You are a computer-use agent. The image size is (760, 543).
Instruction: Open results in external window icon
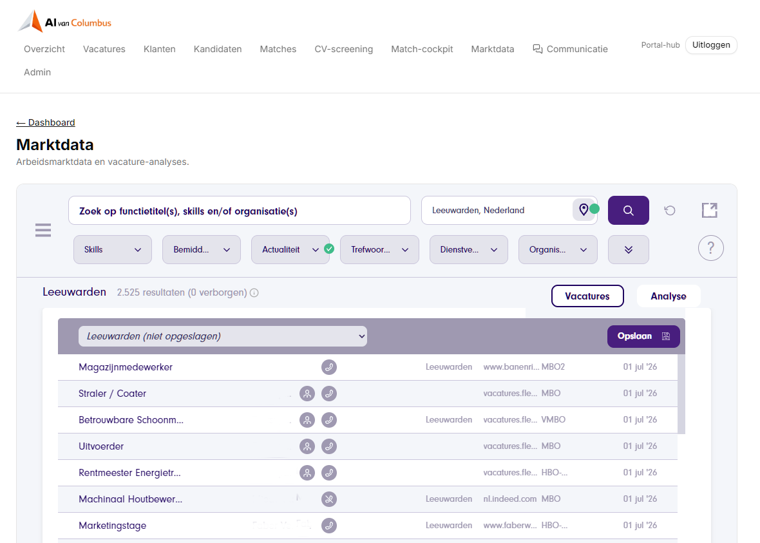[710, 210]
